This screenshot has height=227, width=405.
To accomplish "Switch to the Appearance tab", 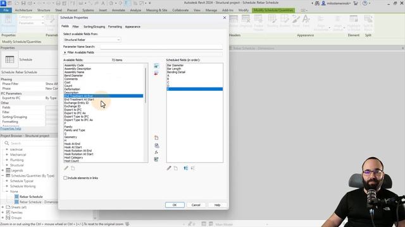I will (x=132, y=26).
